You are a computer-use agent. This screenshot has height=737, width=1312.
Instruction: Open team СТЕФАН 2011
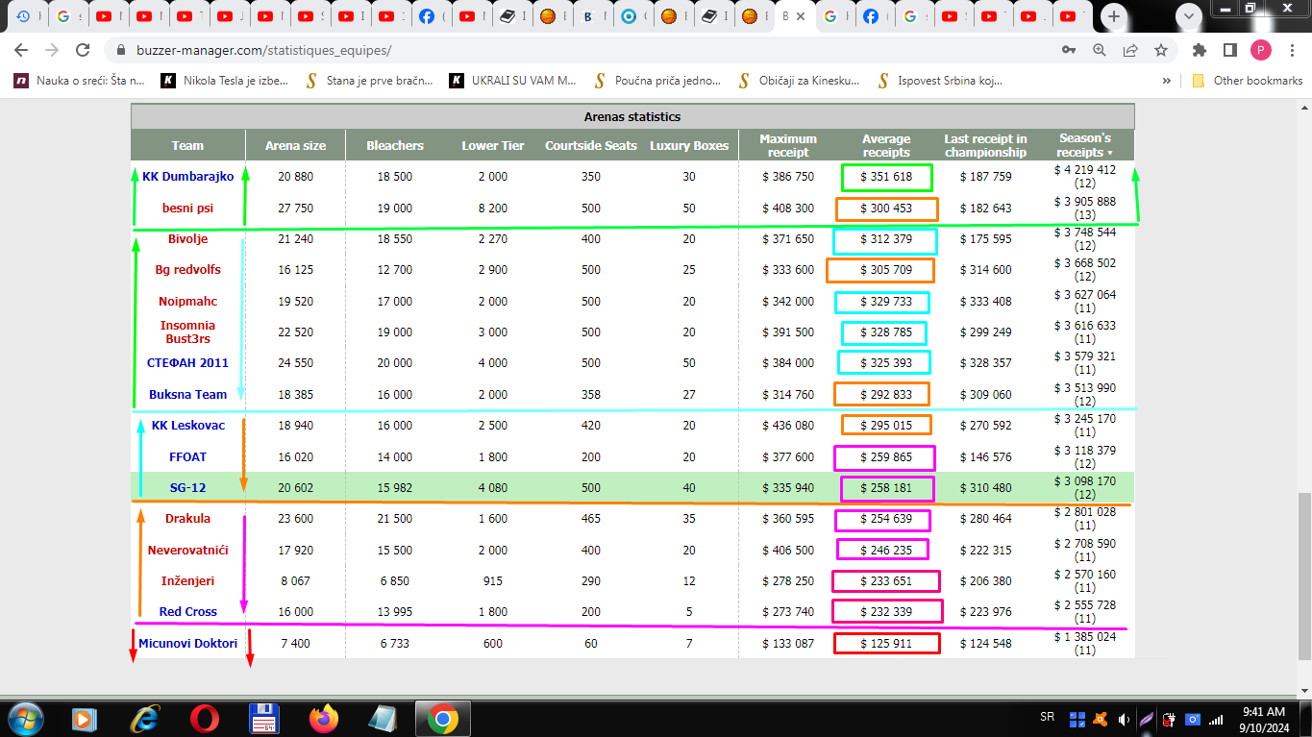click(188, 363)
